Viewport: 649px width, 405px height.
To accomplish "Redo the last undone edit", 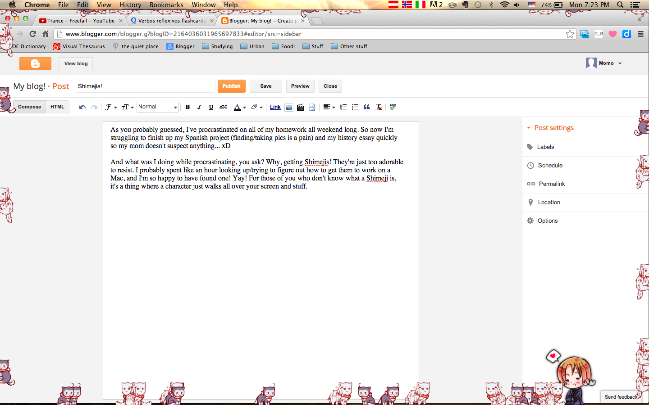I will [x=94, y=107].
